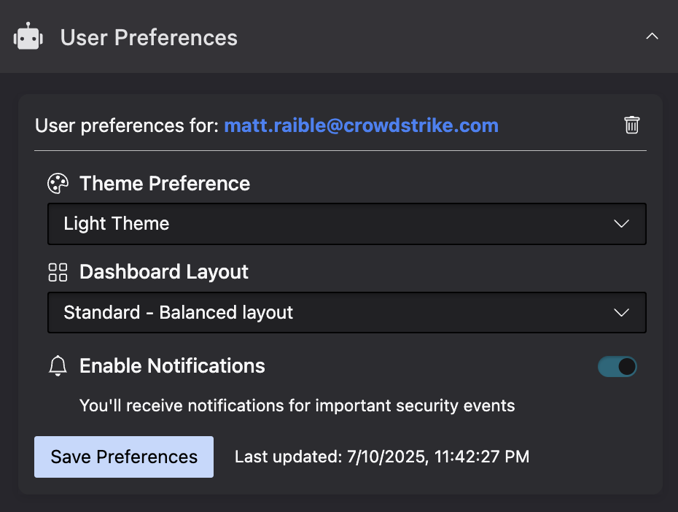Click the grid icon beside Dashboard Layout
Viewport: 678px width, 512px height.
coord(58,272)
